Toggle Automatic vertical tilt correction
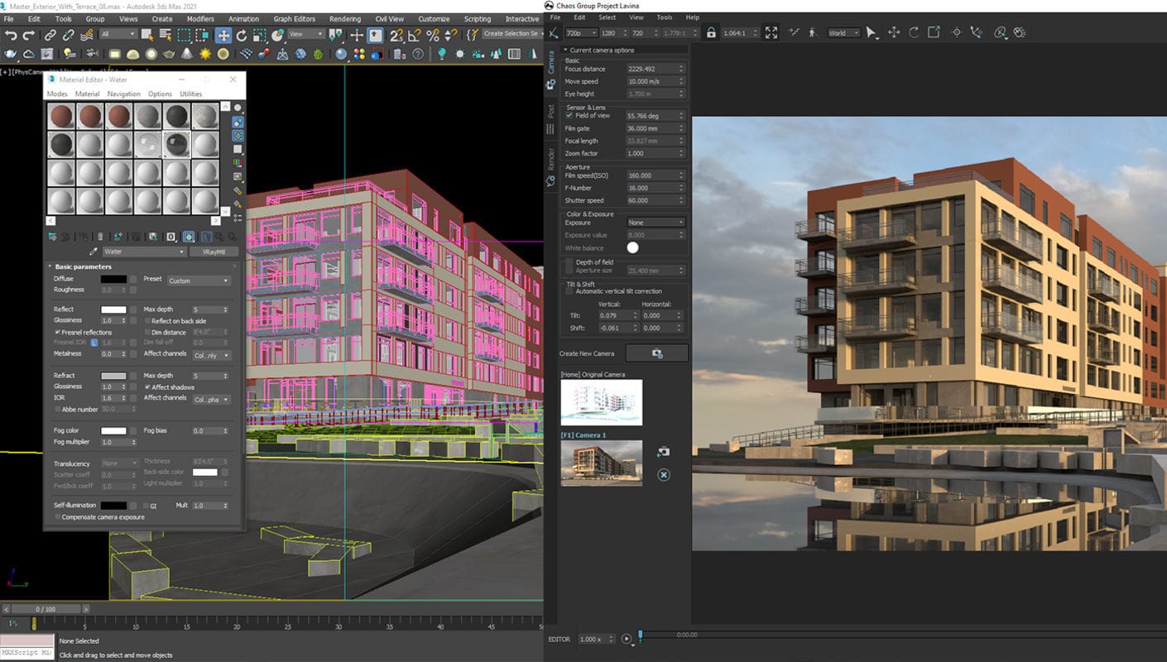Image resolution: width=1167 pixels, height=662 pixels. [571, 291]
